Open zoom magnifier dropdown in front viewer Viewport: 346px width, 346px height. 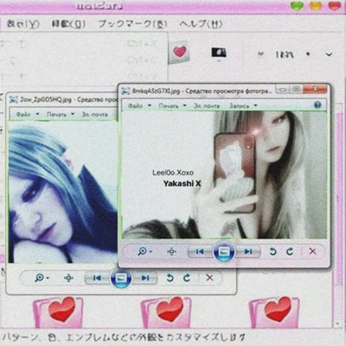pos(145,251)
